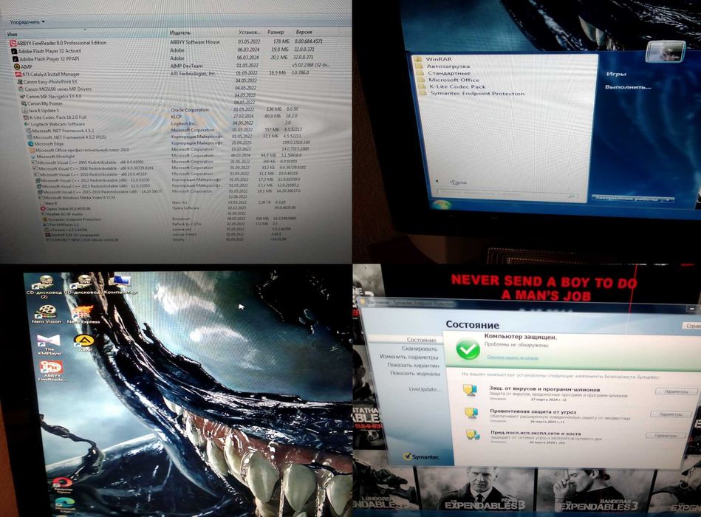The height and width of the screenshot is (517, 701).
Task: Sort programs by the Версия column
Action: (304, 32)
